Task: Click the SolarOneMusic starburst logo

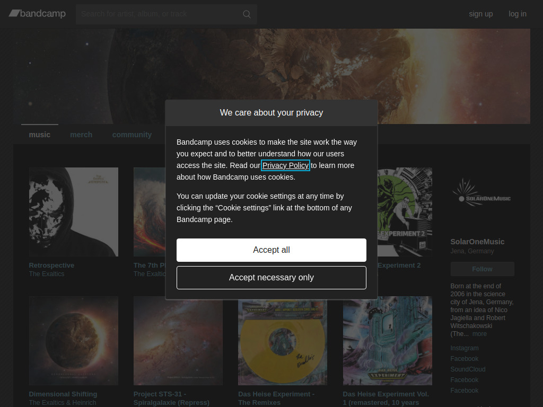Action: [x=481, y=192]
